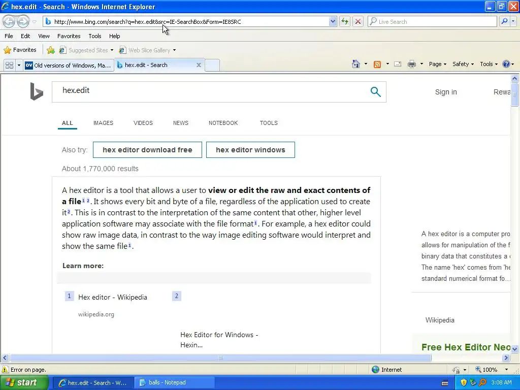
Task: Click the horizontal scrollbar track
Action: click(467, 358)
